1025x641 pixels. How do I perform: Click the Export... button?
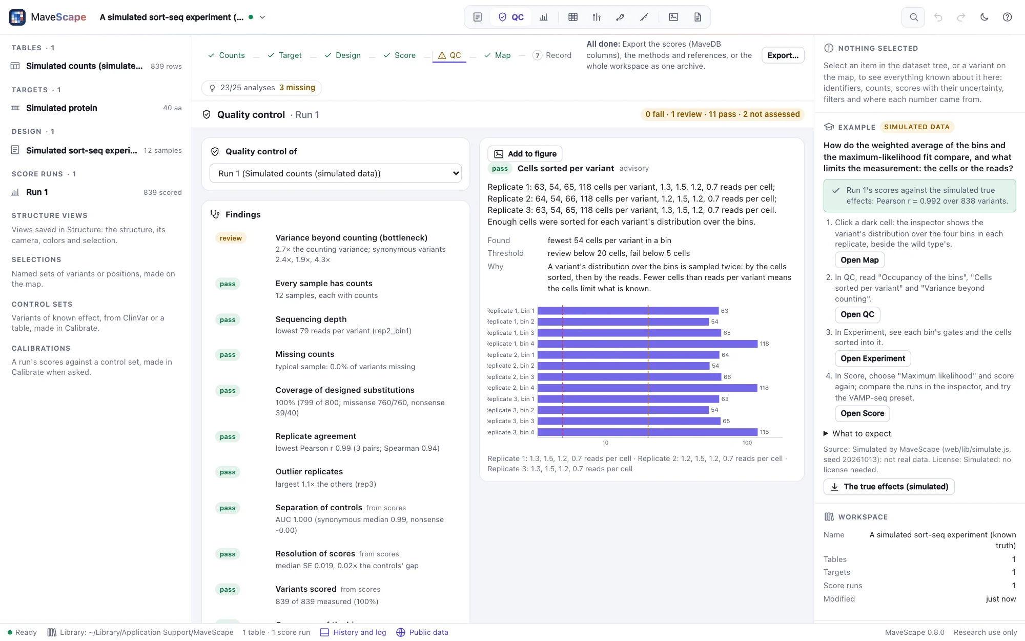(x=783, y=55)
